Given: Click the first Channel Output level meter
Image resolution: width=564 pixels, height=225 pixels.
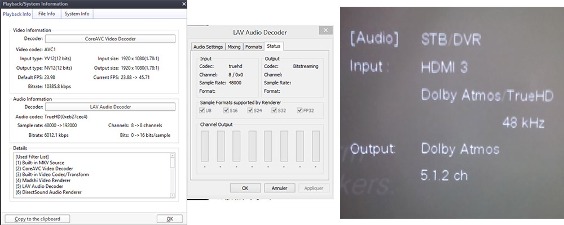Looking at the screenshot, I should [205, 146].
